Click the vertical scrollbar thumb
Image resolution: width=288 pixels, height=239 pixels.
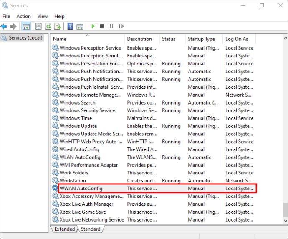point(285,210)
